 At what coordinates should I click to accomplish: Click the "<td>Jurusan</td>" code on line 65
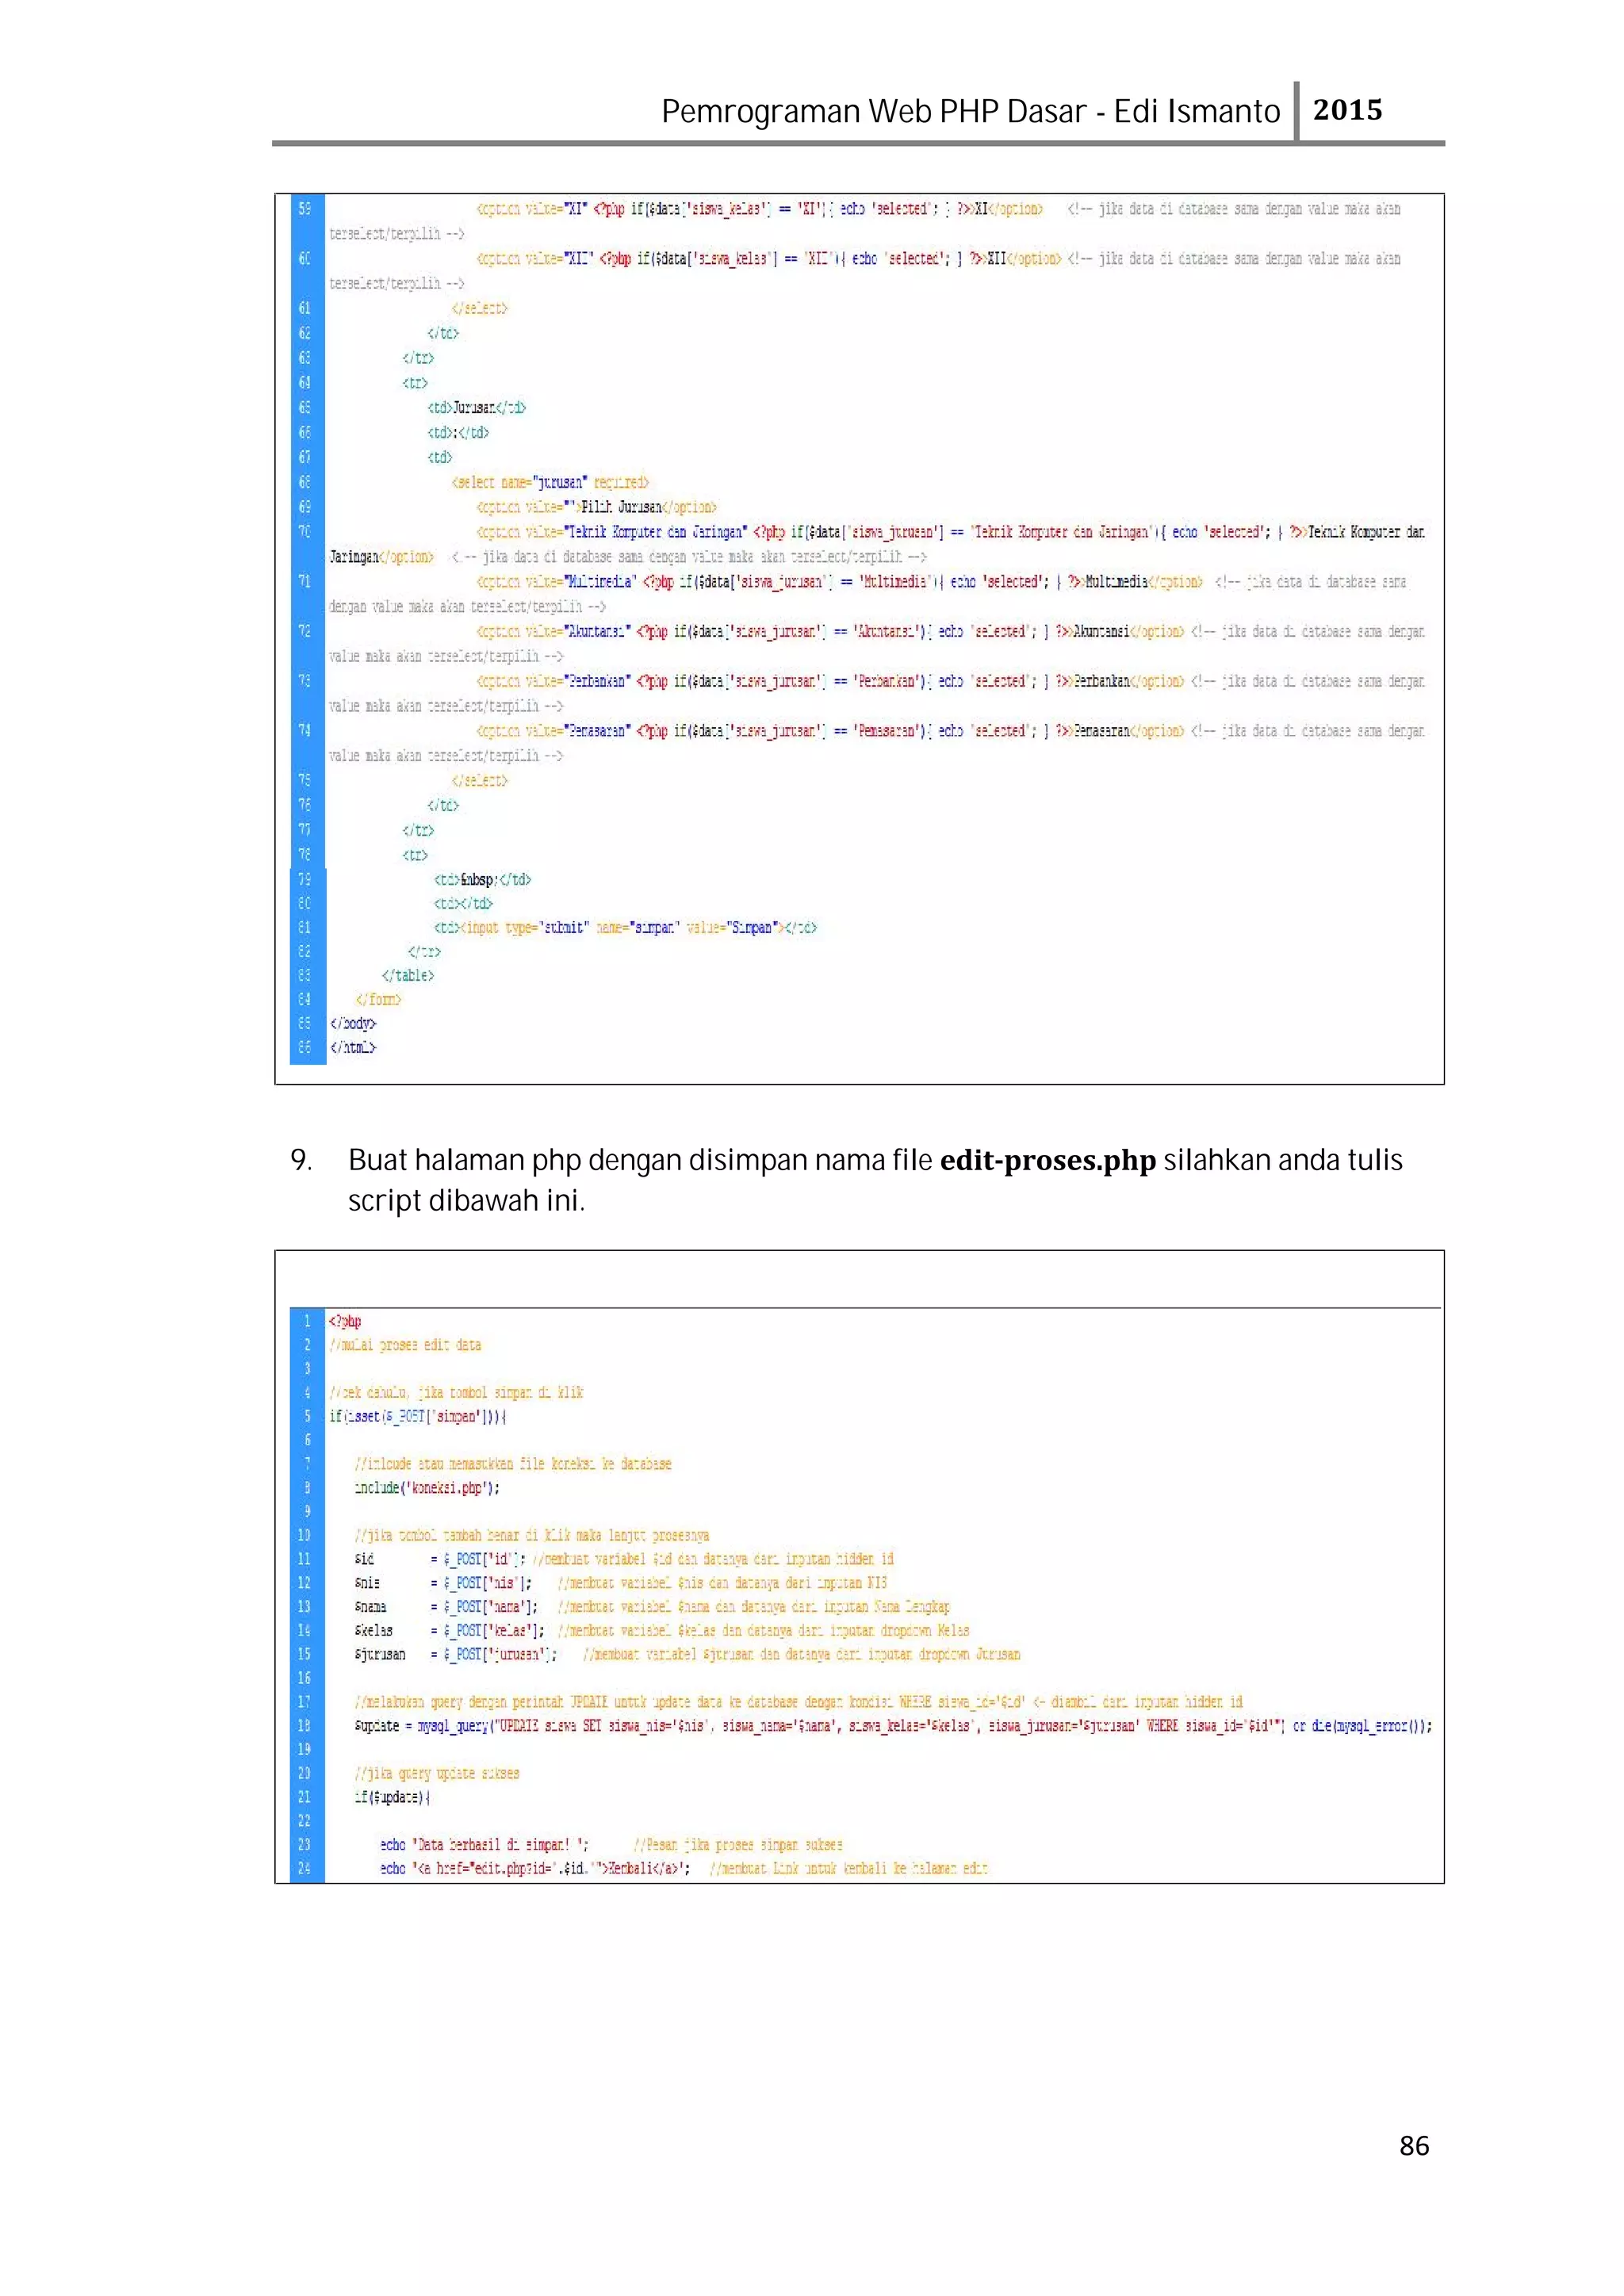tap(477, 407)
